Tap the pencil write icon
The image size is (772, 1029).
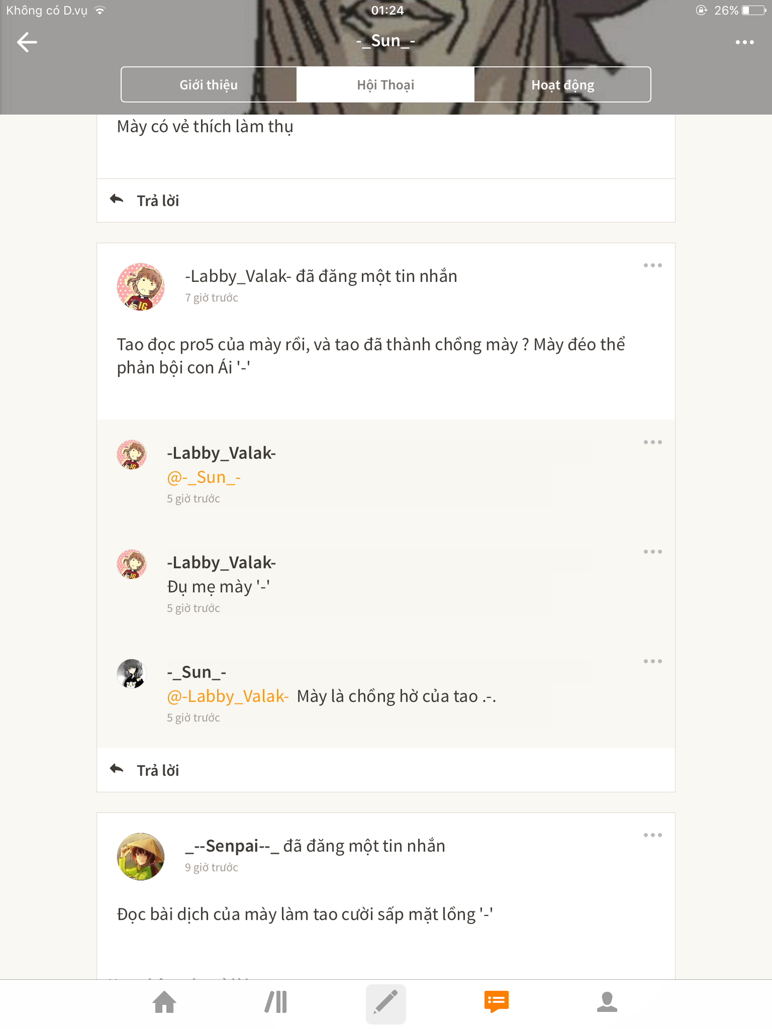(385, 1003)
